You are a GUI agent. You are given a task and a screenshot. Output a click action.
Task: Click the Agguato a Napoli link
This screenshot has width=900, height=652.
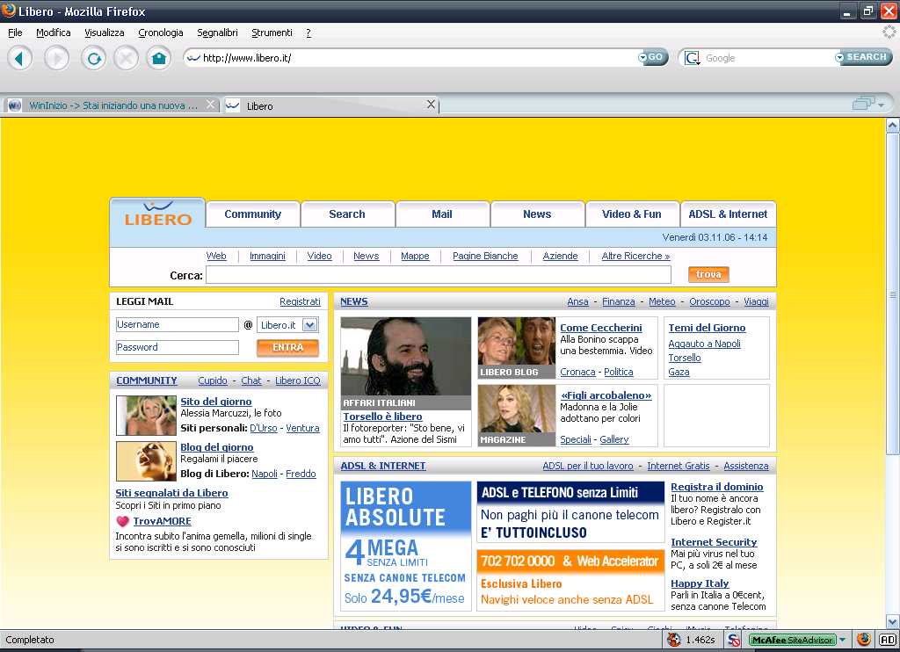coord(704,344)
